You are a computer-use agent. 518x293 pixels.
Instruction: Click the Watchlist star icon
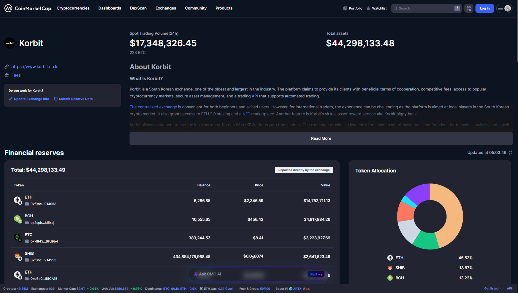click(368, 8)
